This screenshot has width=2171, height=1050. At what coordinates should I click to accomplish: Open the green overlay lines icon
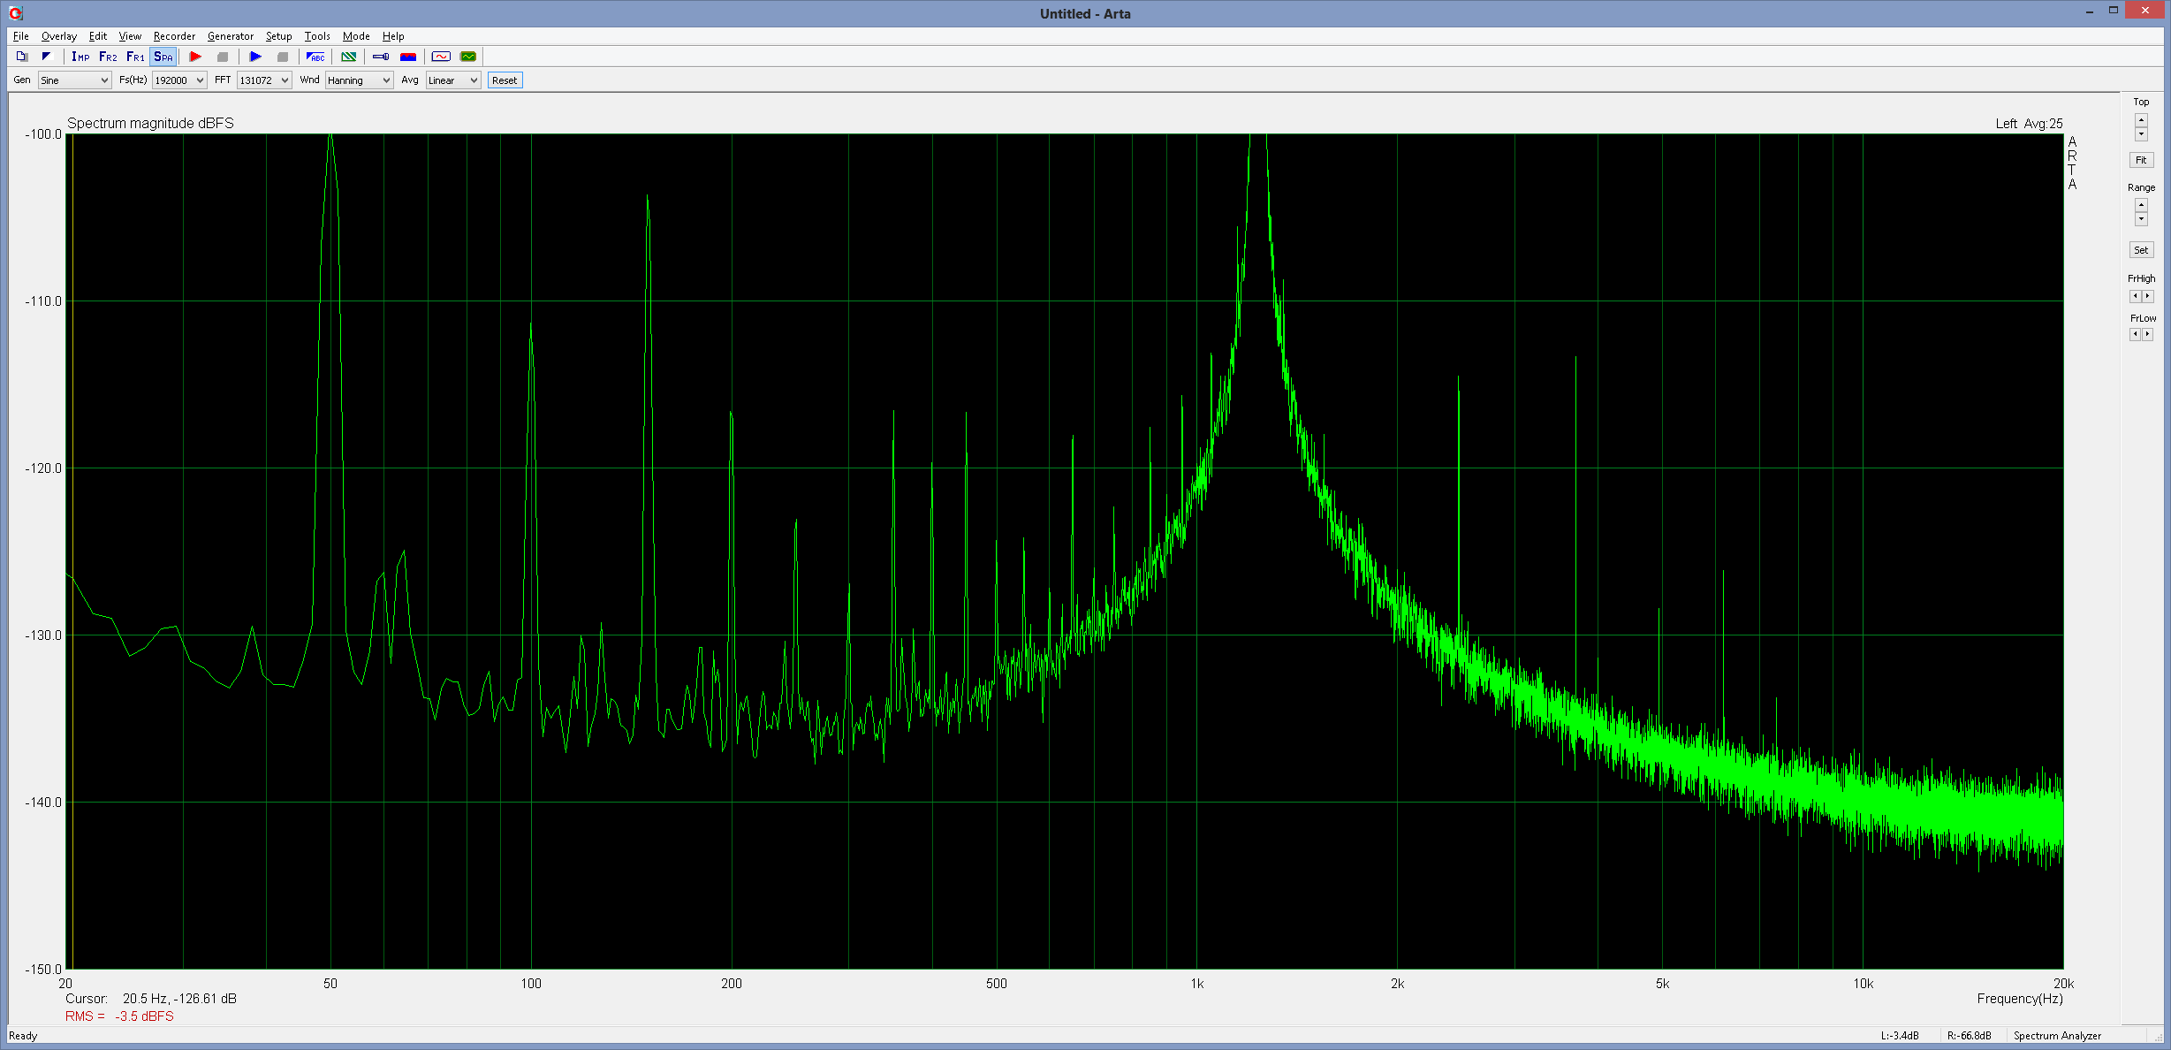(349, 57)
